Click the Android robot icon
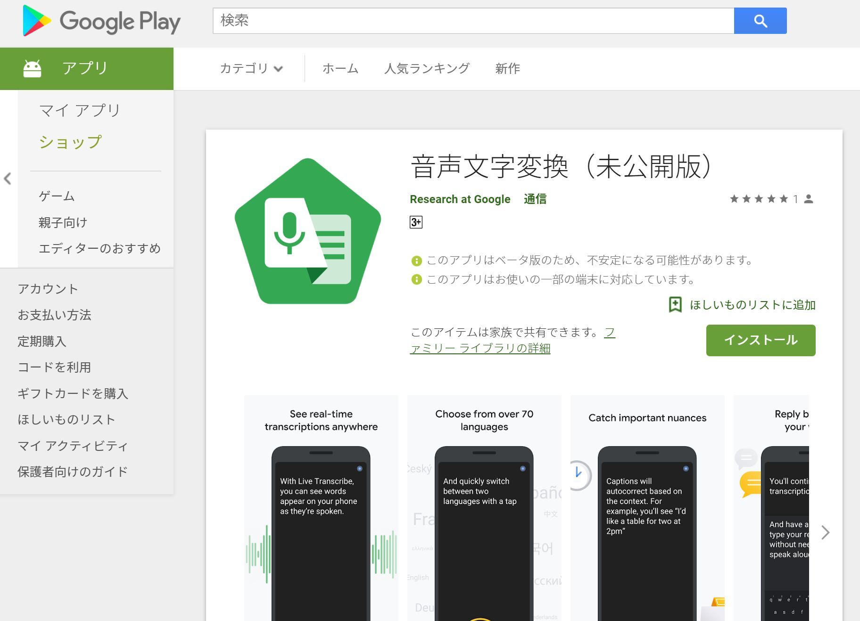The width and height of the screenshot is (860, 621). (33, 68)
